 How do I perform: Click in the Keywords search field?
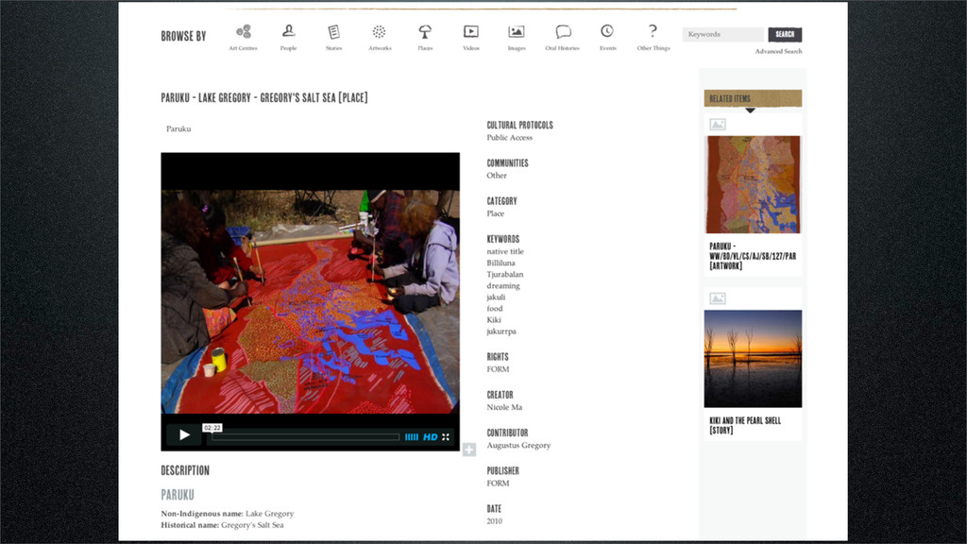722,35
